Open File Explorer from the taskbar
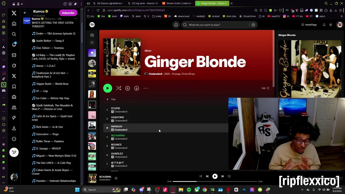This screenshot has height=194, width=345. coord(181,190)
